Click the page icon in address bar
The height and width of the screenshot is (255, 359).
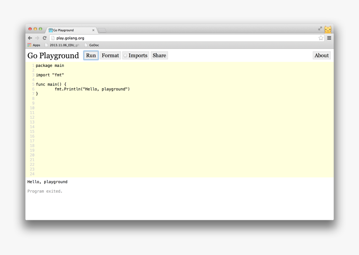click(53, 38)
